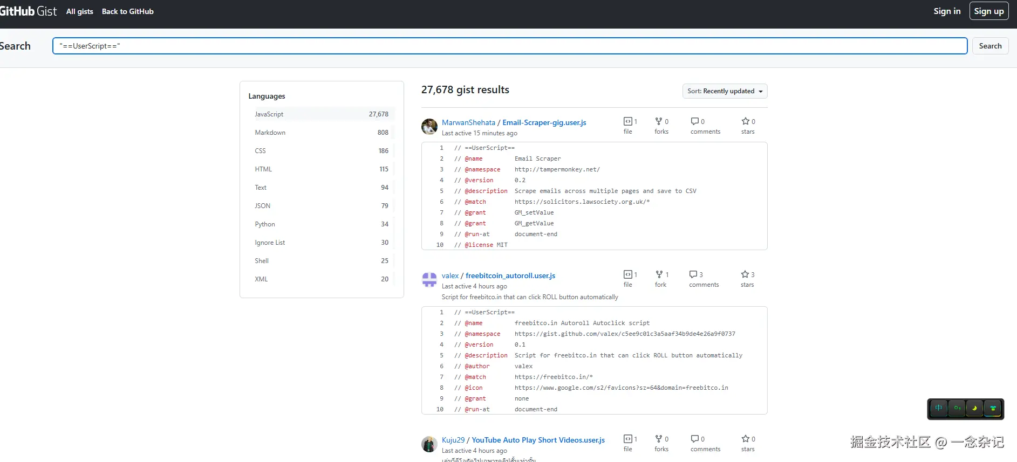Click the Search button
Screen dimensions: 1017x462
click(x=990, y=46)
